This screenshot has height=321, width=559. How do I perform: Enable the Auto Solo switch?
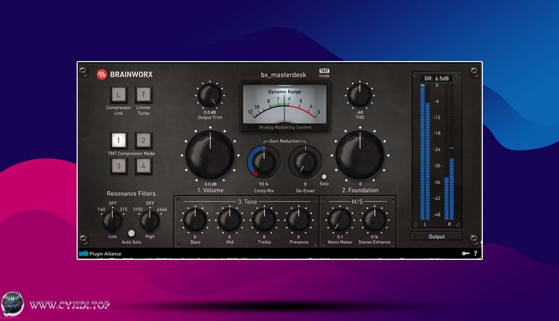(131, 234)
